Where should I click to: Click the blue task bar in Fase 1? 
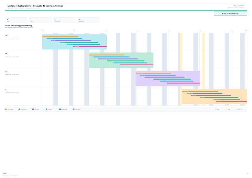click(x=64, y=39)
